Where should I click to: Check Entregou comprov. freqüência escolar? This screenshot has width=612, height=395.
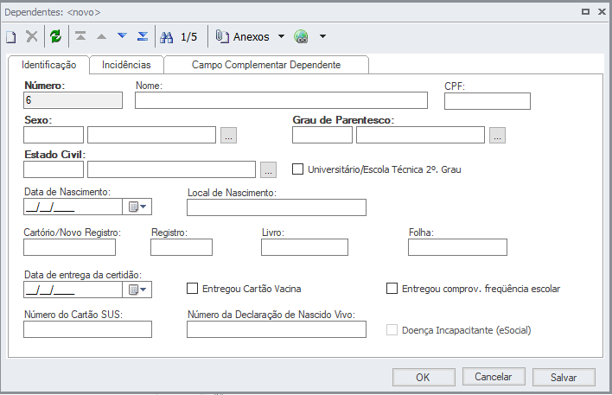tap(392, 289)
